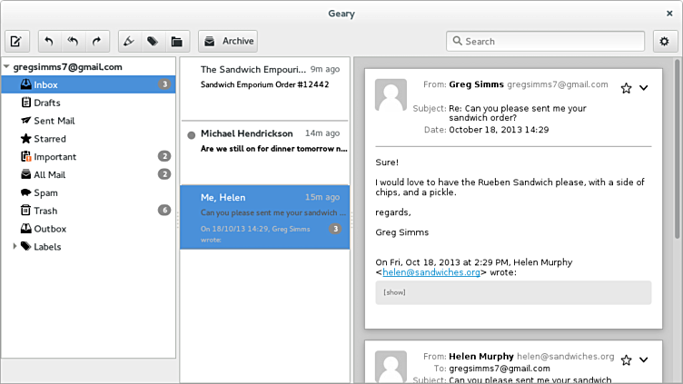683x384 pixels.
Task: Click the reply all toolbar icon
Action: 73,41
